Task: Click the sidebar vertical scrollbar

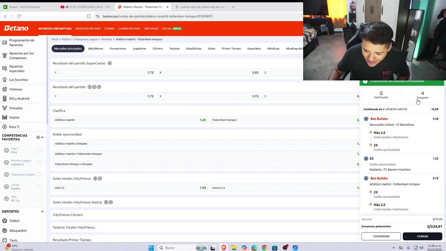Action: click(47, 79)
